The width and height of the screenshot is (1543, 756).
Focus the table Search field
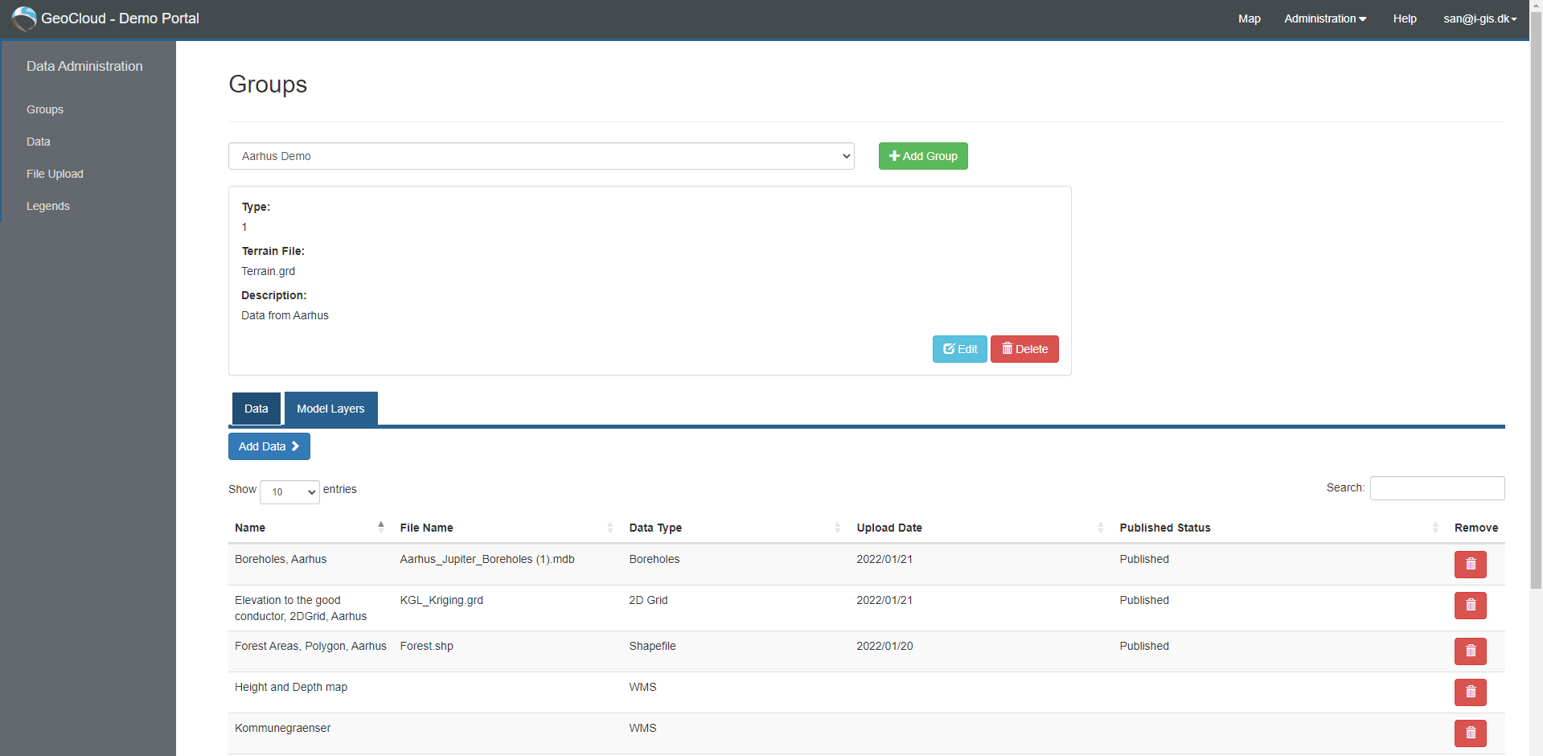(1437, 488)
